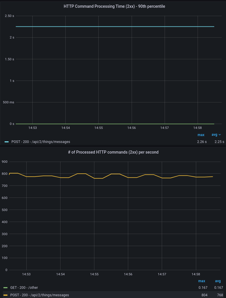Toggle GET - 200 - /other series visibility
226x298 pixels.
pyautogui.click(x=24, y=288)
